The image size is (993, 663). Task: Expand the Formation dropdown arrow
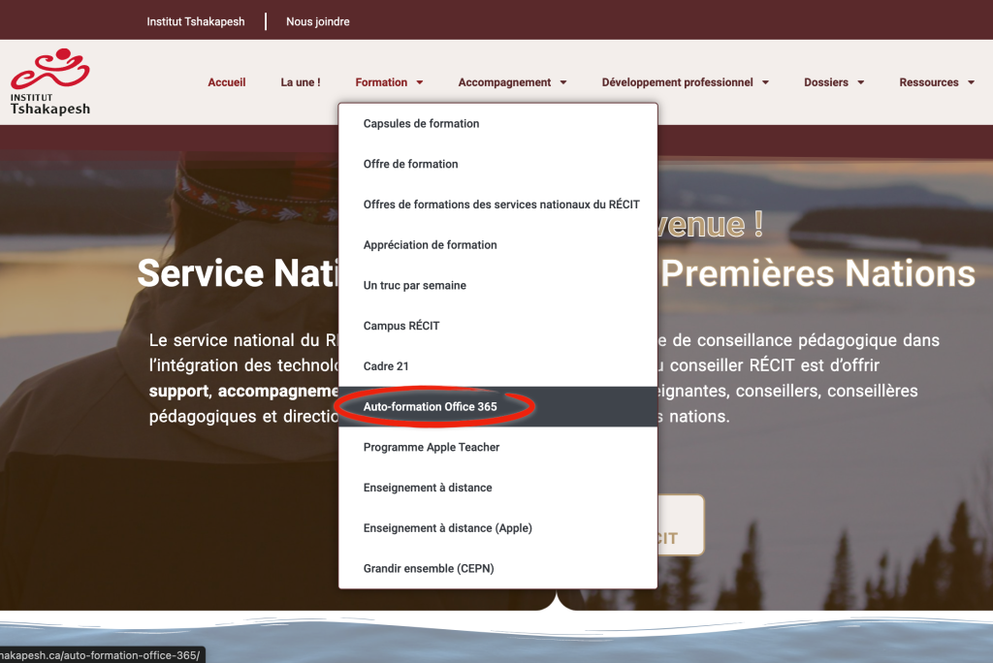(420, 83)
